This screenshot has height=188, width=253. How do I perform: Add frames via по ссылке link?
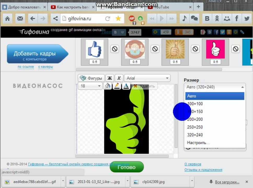click(26, 67)
